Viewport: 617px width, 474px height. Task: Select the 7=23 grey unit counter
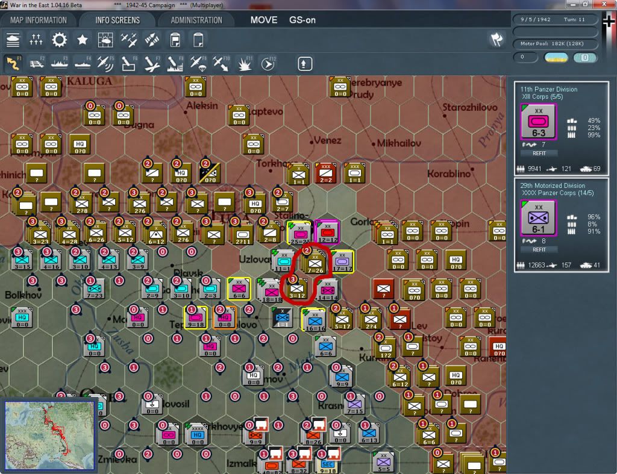pyautogui.click(x=95, y=288)
